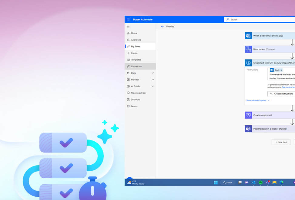Collapse the Create text with GPT step header

tap(270, 63)
